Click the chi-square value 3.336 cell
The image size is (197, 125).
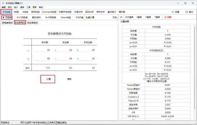point(168,35)
